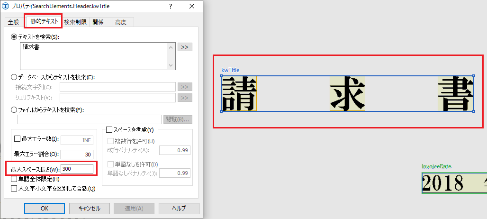The height and width of the screenshot is (219, 487).
Task: Open the 関係 tab
Action: pos(98,22)
